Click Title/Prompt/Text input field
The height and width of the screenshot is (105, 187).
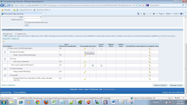point(32,20)
